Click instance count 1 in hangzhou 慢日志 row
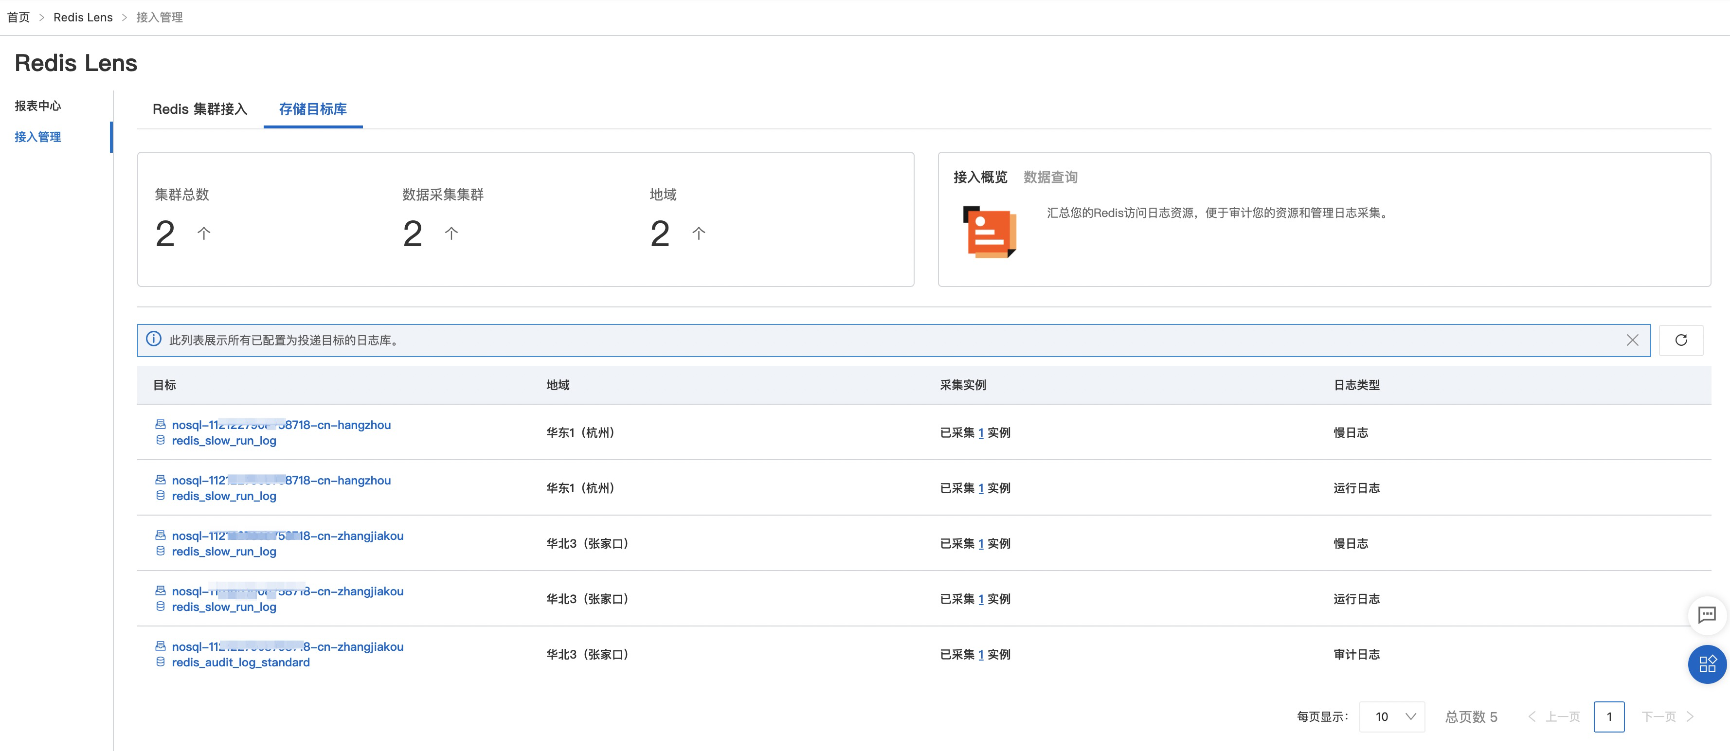The image size is (1730, 751). (x=981, y=432)
